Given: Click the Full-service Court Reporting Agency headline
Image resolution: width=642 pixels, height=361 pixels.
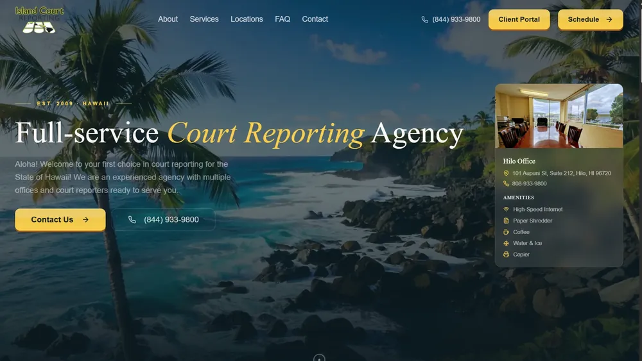Looking at the screenshot, I should (x=239, y=133).
